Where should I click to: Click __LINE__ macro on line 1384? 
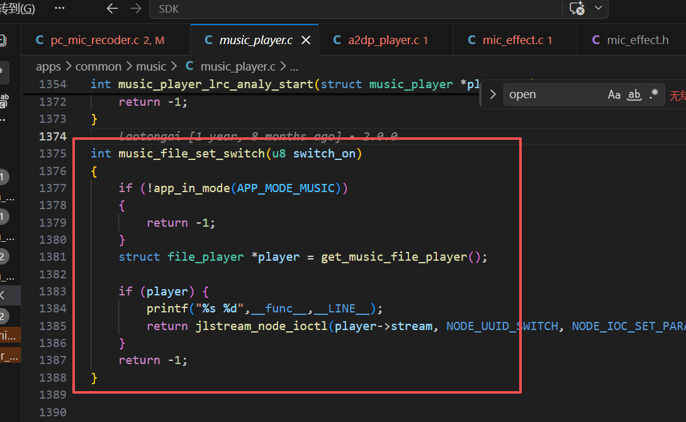coord(342,309)
